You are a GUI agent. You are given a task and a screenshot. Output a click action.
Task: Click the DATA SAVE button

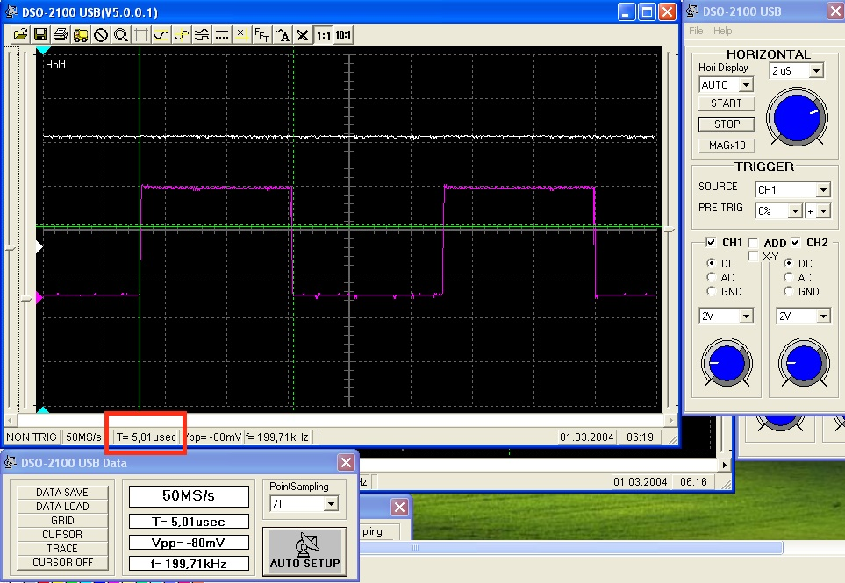click(x=62, y=493)
